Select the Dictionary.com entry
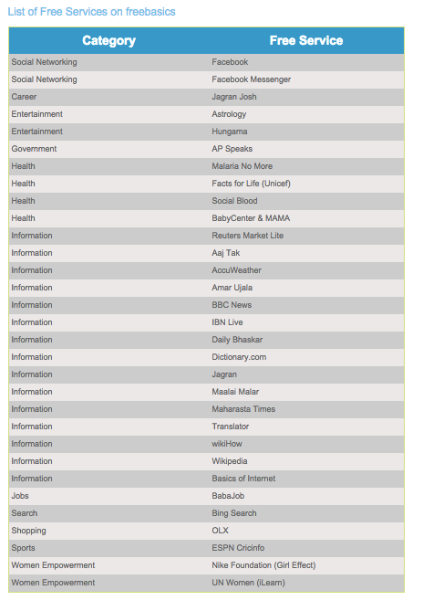Image resolution: width=423 pixels, height=611 pixels. click(239, 357)
